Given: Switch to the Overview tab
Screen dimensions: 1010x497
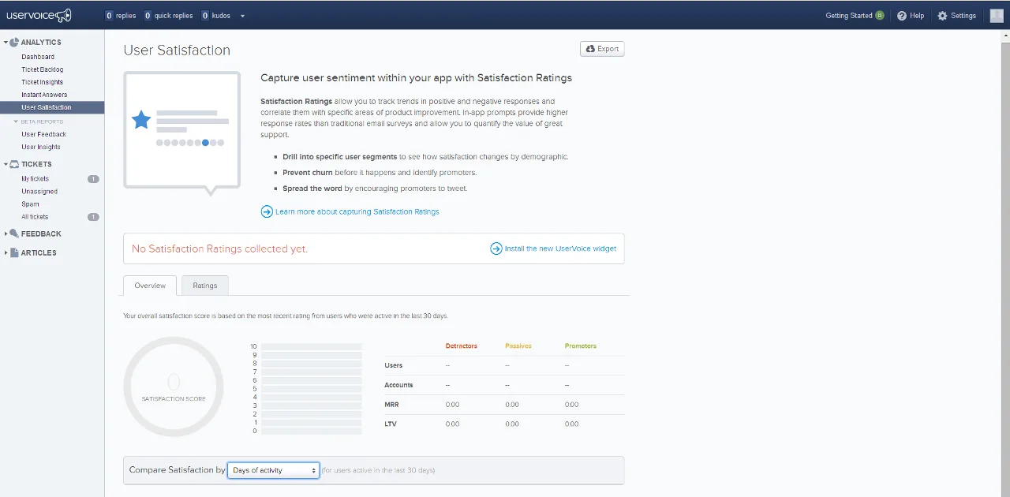Looking at the screenshot, I should 150,286.
